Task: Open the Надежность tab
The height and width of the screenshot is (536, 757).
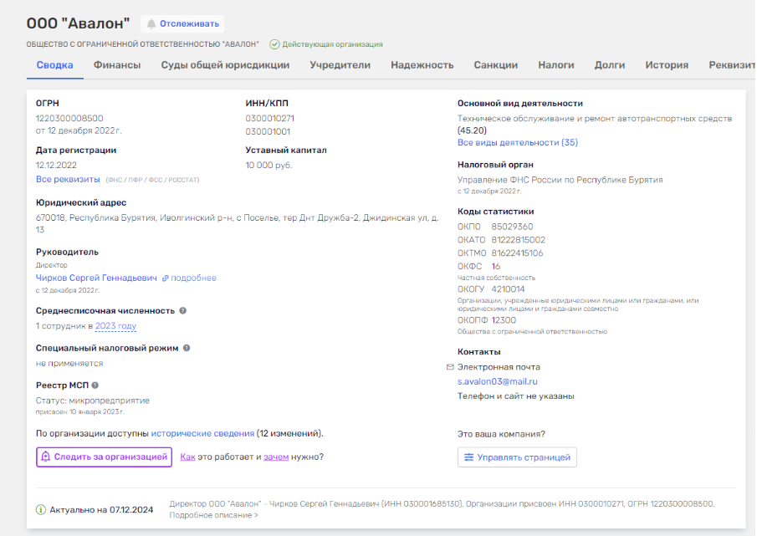Action: pos(422,65)
